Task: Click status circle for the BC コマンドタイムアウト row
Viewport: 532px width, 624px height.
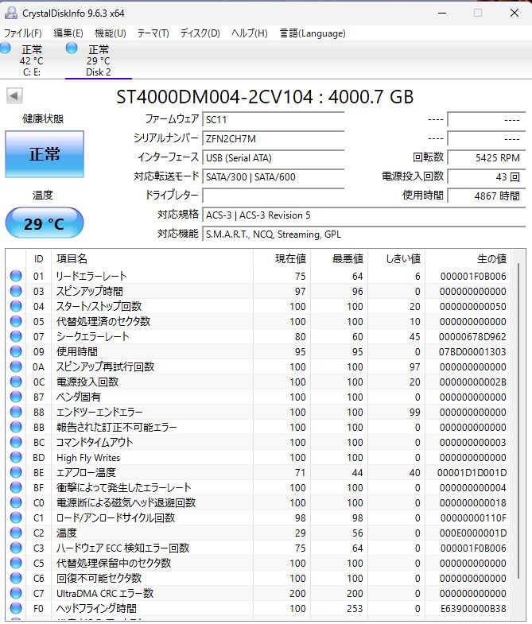Action: click(x=16, y=442)
